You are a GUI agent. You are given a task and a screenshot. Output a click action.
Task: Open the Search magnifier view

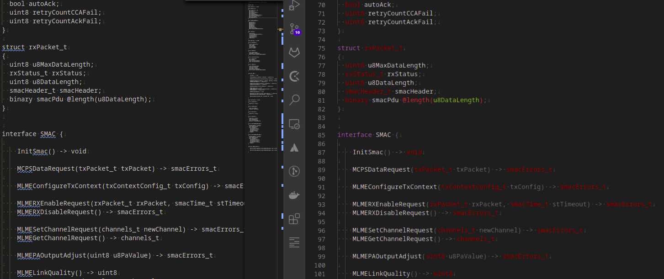[294, 100]
